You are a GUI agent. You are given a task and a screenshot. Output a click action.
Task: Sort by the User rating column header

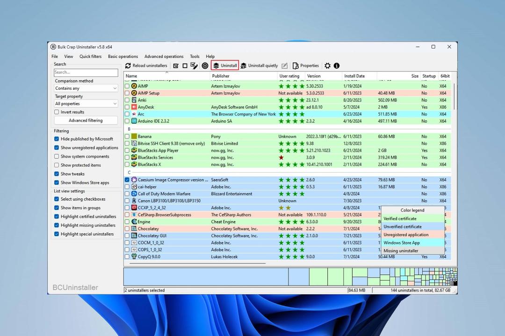tap(291, 76)
